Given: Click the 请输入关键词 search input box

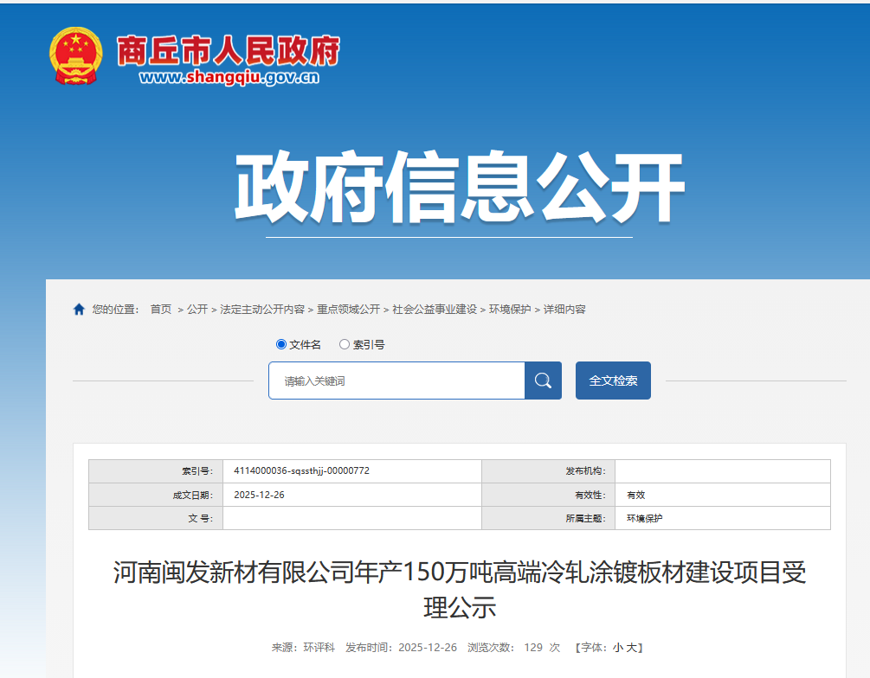Looking at the screenshot, I should point(394,381).
